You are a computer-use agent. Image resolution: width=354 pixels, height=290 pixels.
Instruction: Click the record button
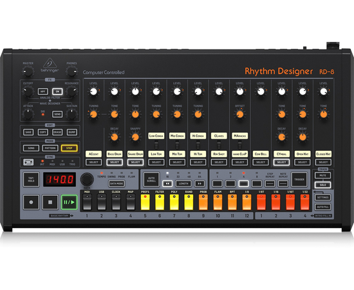pos(31,202)
